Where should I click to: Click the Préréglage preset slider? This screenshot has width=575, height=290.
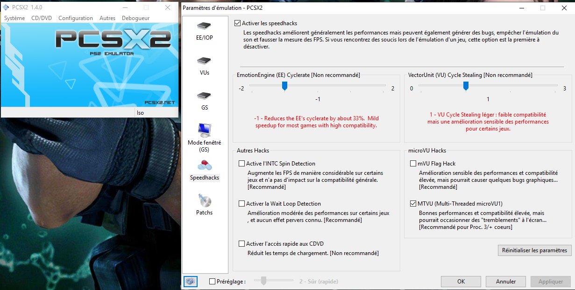tap(264, 281)
